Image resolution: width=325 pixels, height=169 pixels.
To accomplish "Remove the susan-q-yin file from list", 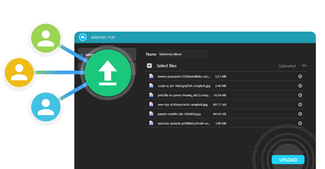I will point(300,86).
